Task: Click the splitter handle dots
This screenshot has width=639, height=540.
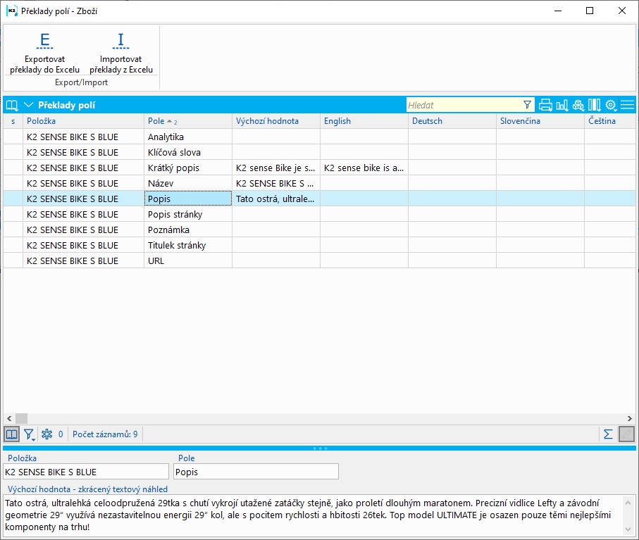Action: coord(320,448)
